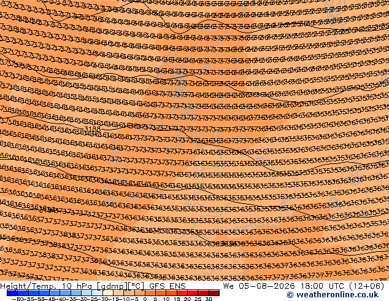Viewport: 389px width, 301px height.
Task: Click the weatheronline.co.uk copyright link
Action: click(x=333, y=295)
